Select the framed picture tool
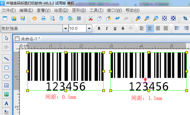The width and height of the screenshot is (190, 115). pos(7,85)
